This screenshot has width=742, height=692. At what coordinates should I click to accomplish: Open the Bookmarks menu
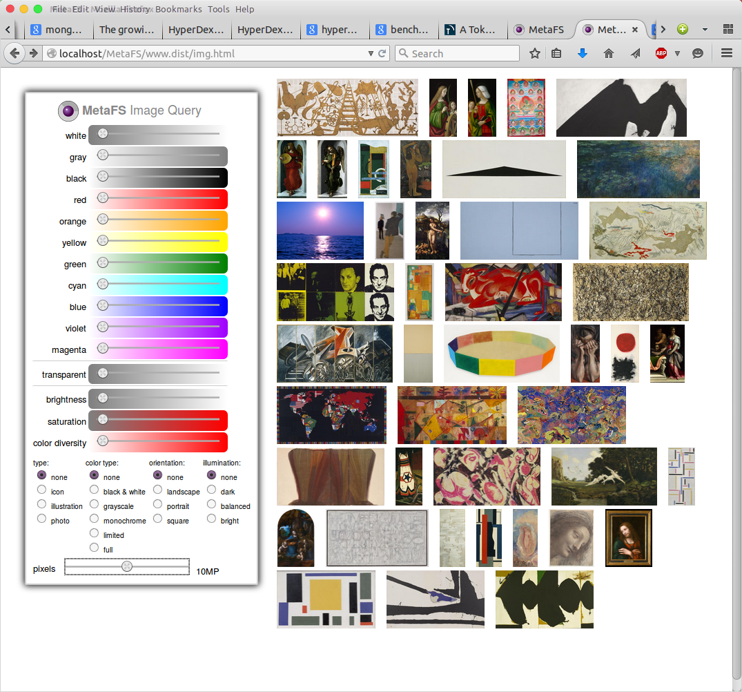coord(178,9)
